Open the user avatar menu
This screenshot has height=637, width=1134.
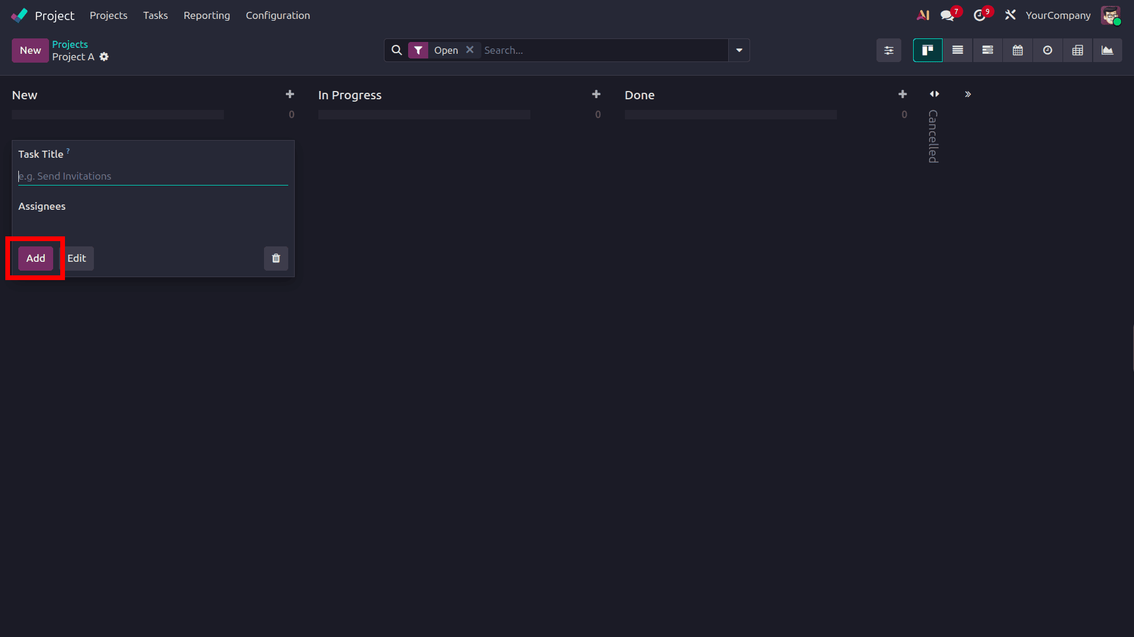[x=1110, y=15]
